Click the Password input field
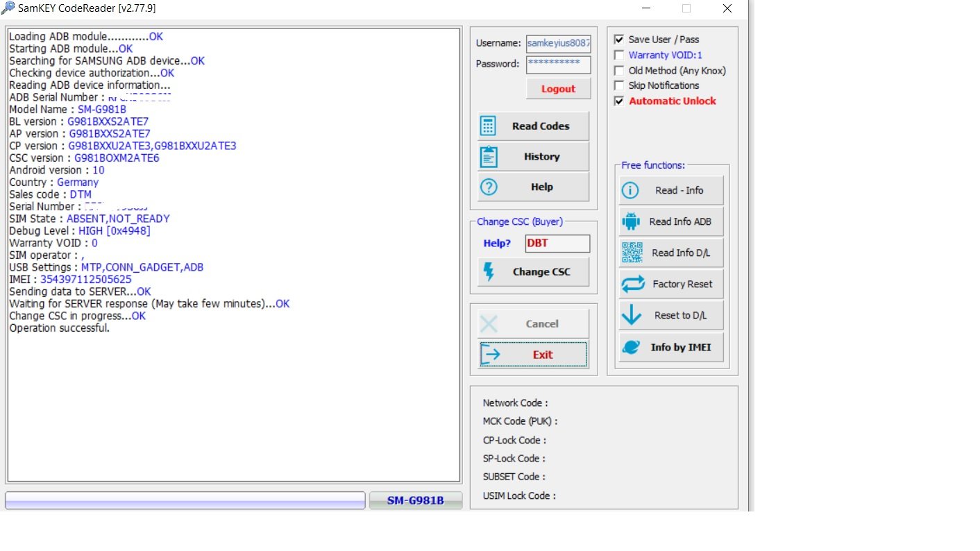The height and width of the screenshot is (551, 980). click(558, 65)
